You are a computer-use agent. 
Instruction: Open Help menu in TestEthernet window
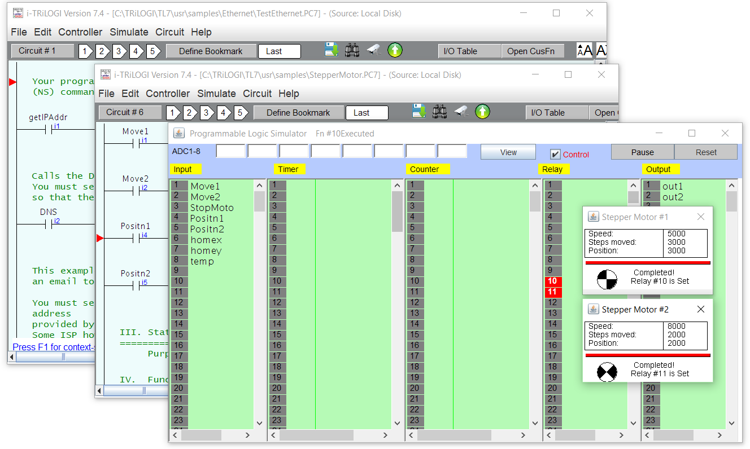coord(201,32)
